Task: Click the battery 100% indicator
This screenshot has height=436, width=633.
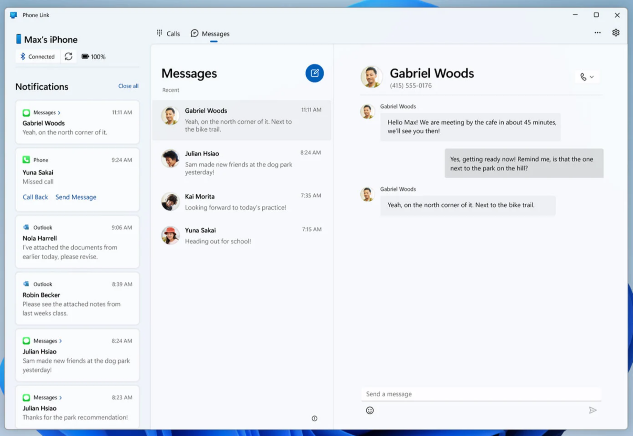Action: tap(93, 57)
